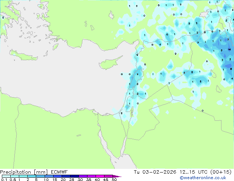This screenshot has height=181, width=234.
Task: Click the island of Crete on map
Action: click(x=23, y=55)
